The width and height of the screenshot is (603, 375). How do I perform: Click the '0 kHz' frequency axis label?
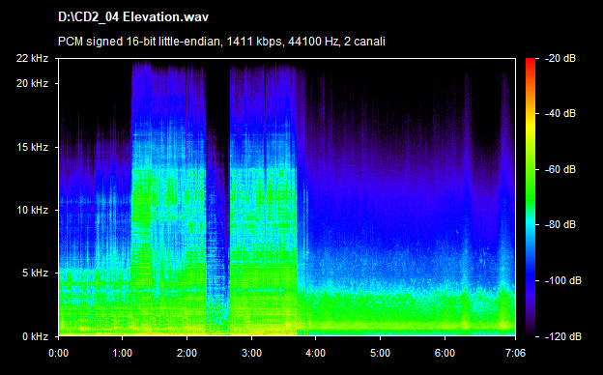click(35, 336)
